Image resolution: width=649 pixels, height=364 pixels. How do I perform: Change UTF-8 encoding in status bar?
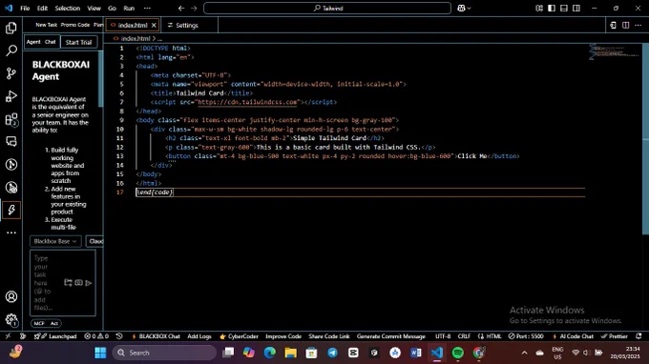(443, 336)
